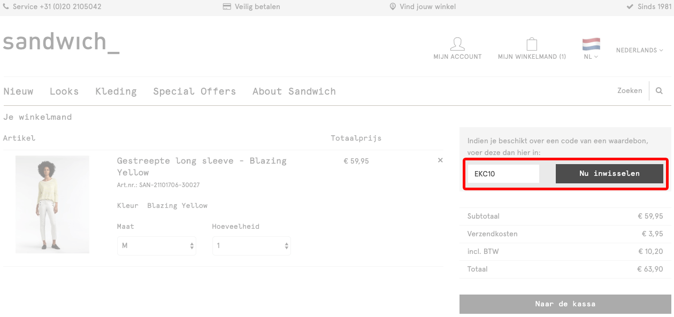The width and height of the screenshot is (674, 317).
Task: Open the Kleding menu
Action: click(116, 91)
